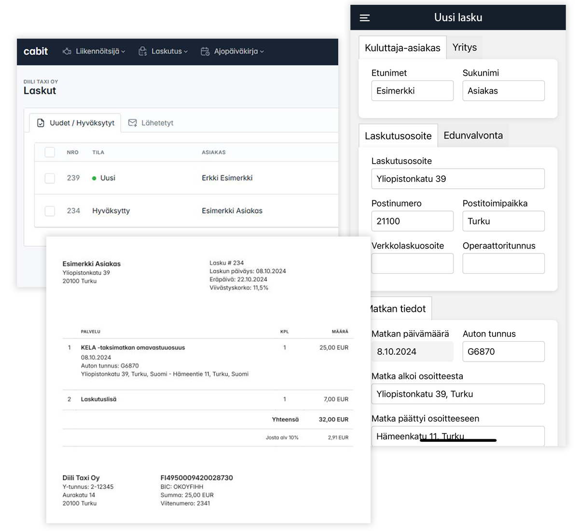The image size is (579, 531).
Task: Switch to the Yritys tab
Action: [464, 47]
